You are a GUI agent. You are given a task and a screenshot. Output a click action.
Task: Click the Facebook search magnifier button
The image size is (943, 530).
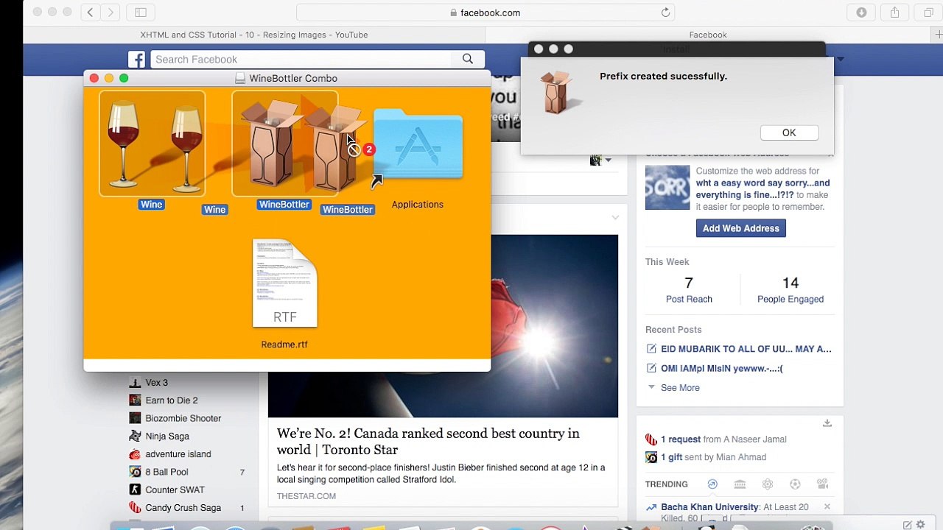pyautogui.click(x=468, y=59)
